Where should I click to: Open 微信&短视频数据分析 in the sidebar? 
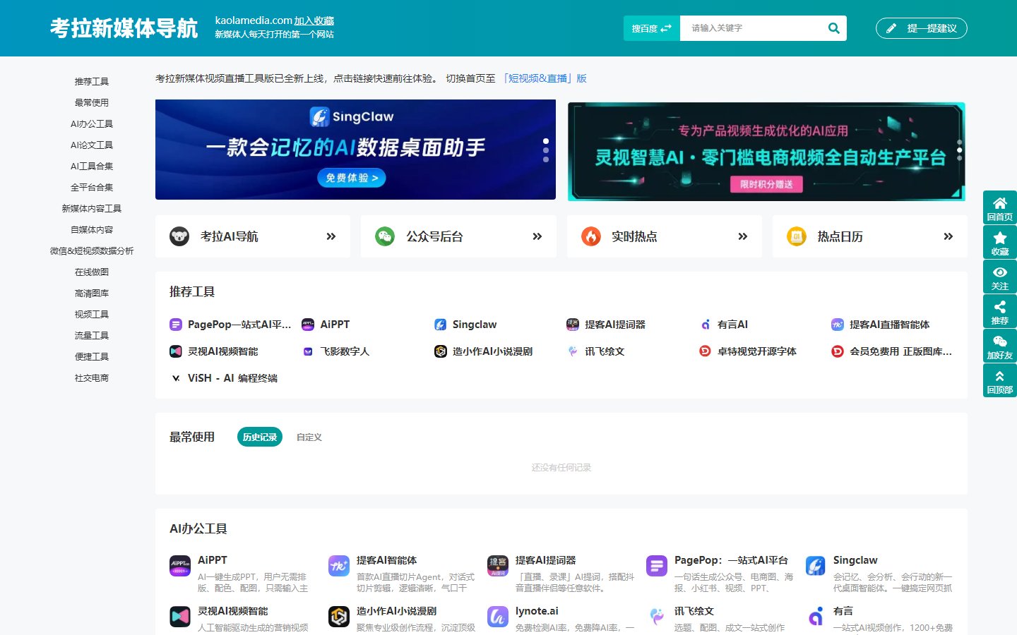coord(92,251)
